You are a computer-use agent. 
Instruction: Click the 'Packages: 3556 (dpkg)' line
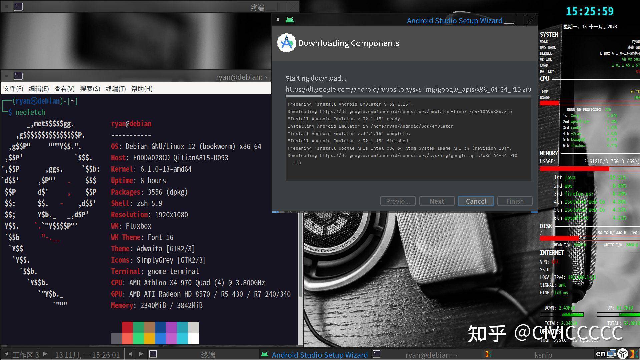point(149,192)
